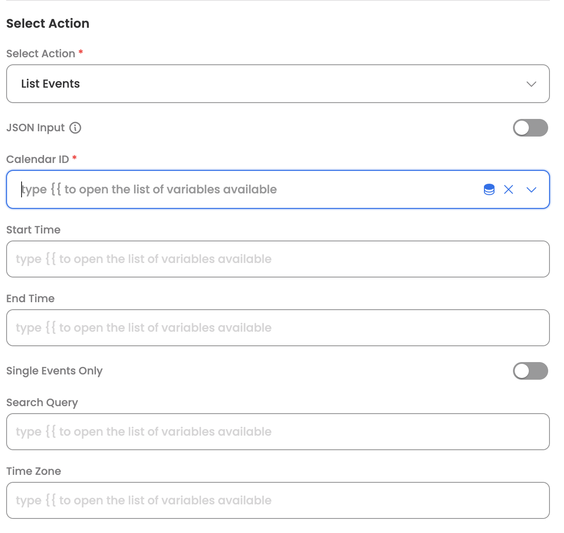Enable the JSON Input toggle switch
Image resolution: width=564 pixels, height=533 pixels.
coord(530,128)
